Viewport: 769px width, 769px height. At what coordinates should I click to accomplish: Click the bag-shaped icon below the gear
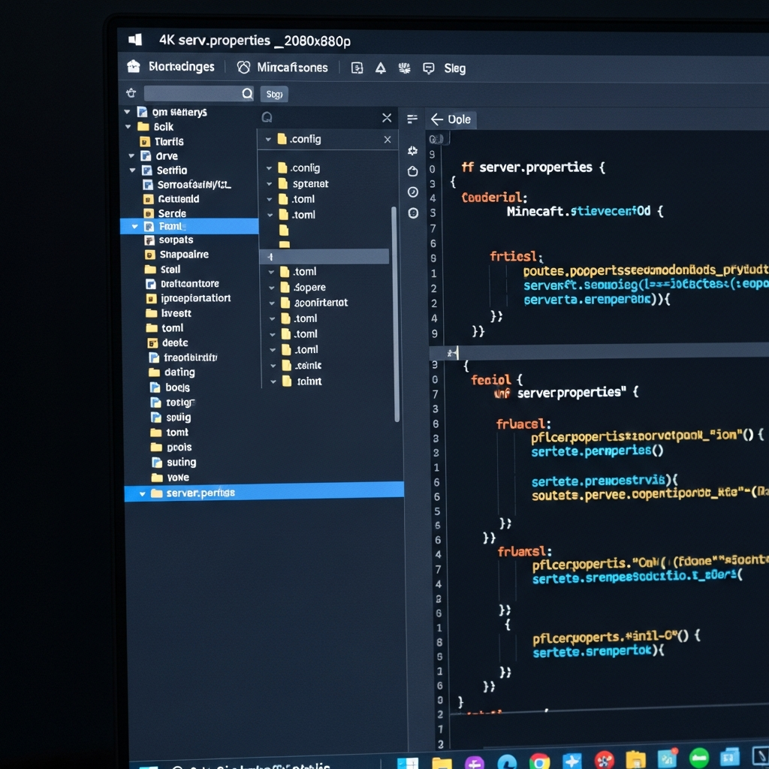point(413,171)
